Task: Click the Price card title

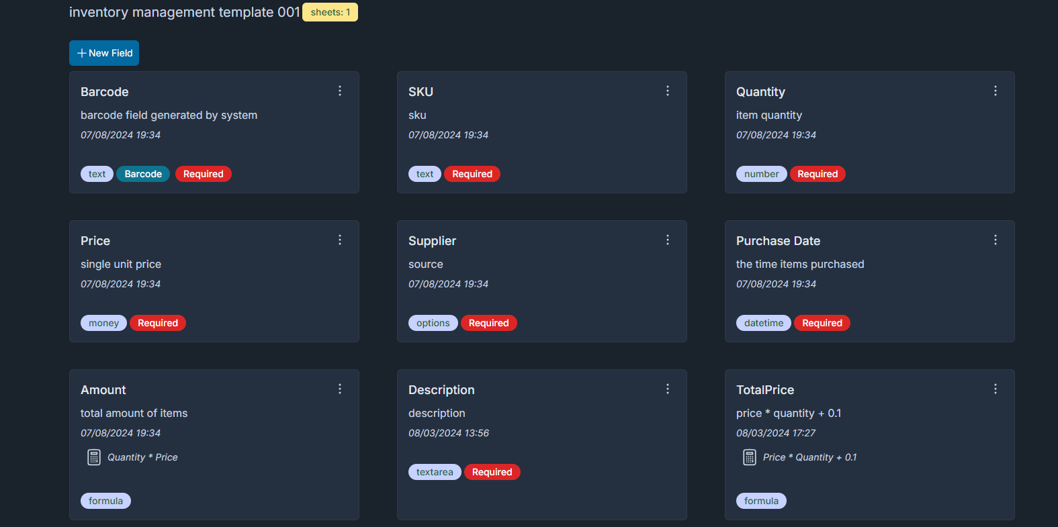Action: 95,241
